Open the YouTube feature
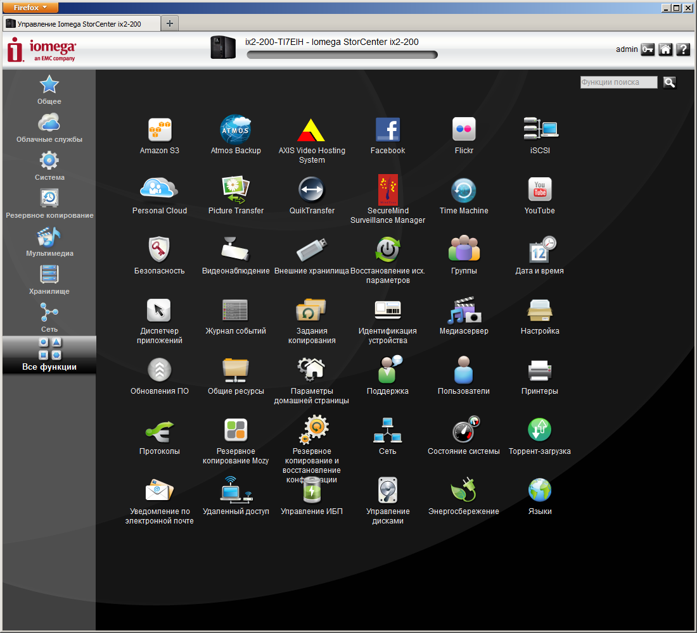Screen dimensions: 697x633 [x=540, y=190]
